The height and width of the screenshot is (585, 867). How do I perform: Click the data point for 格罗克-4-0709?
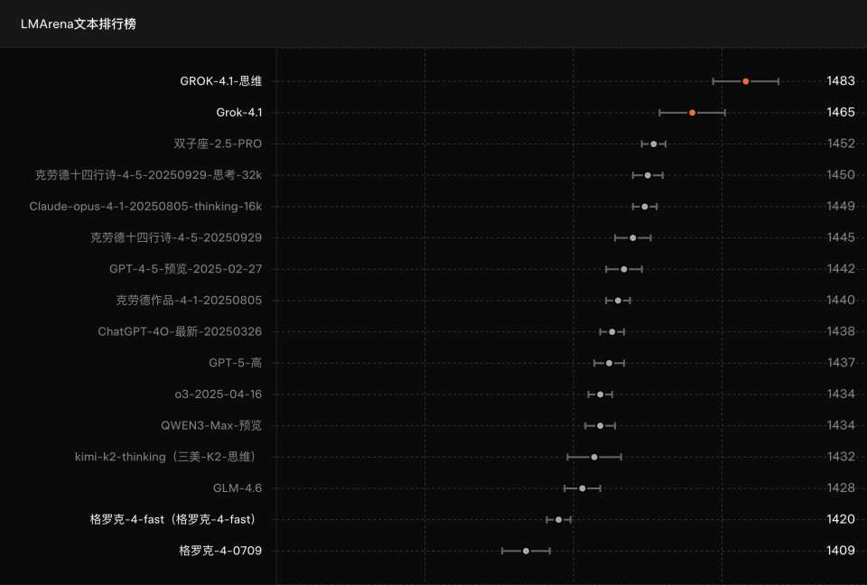coord(526,550)
